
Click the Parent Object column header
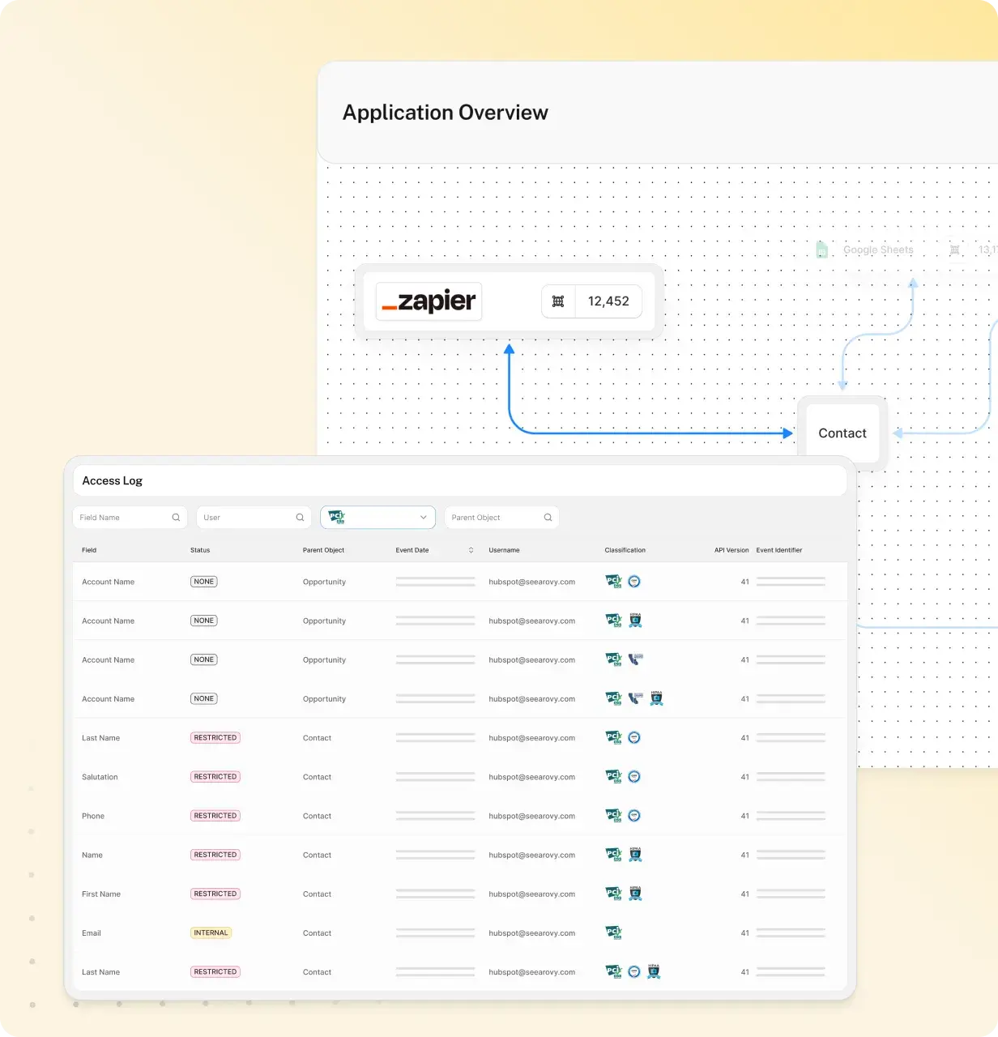pyautogui.click(x=323, y=550)
